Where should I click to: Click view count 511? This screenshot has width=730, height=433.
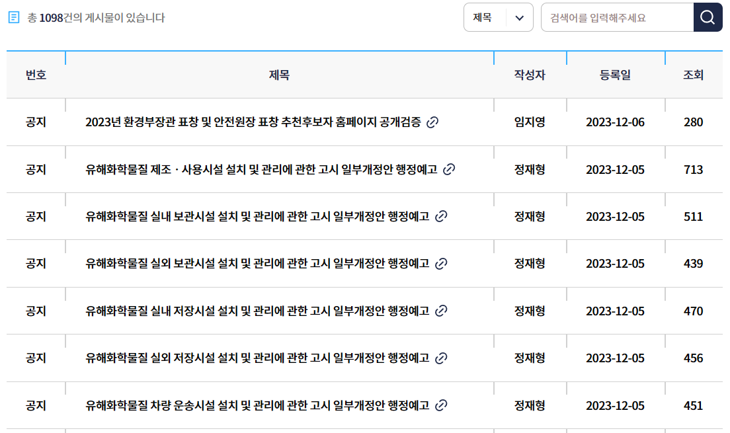coord(693,217)
